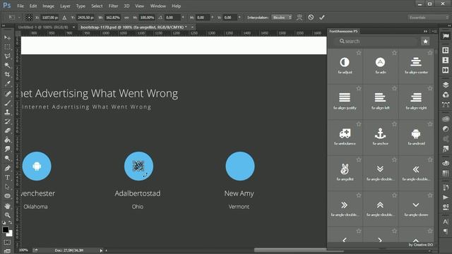
Task: Select the Hand tool
Action: tap(7, 206)
